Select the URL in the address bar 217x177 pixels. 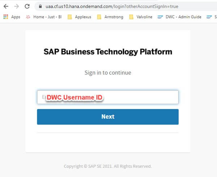pos(112,7)
